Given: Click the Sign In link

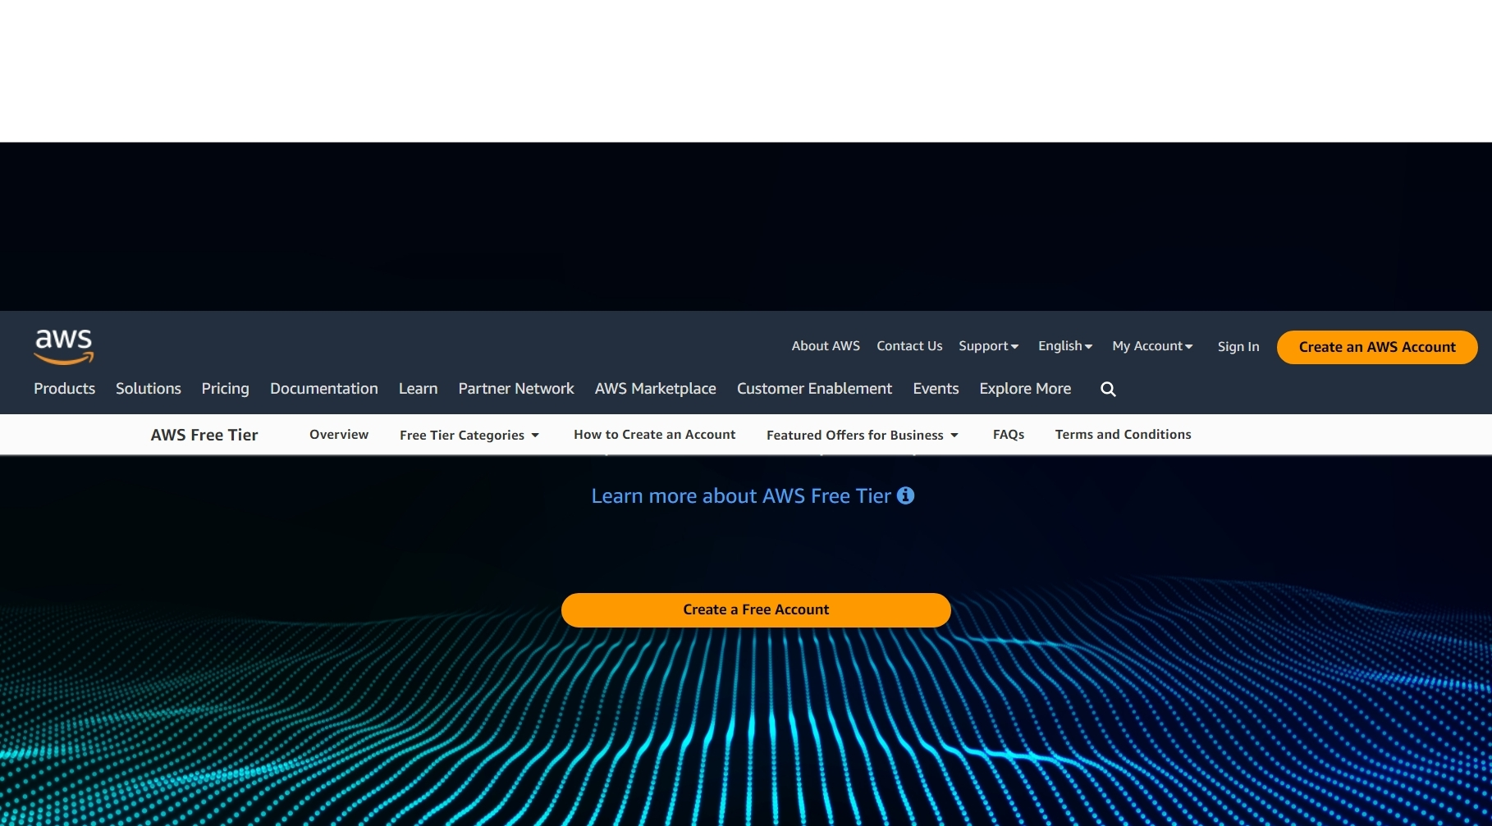Looking at the screenshot, I should 1238,346.
